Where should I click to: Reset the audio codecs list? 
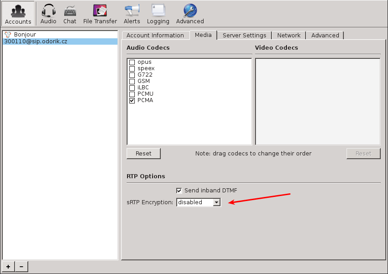point(143,154)
